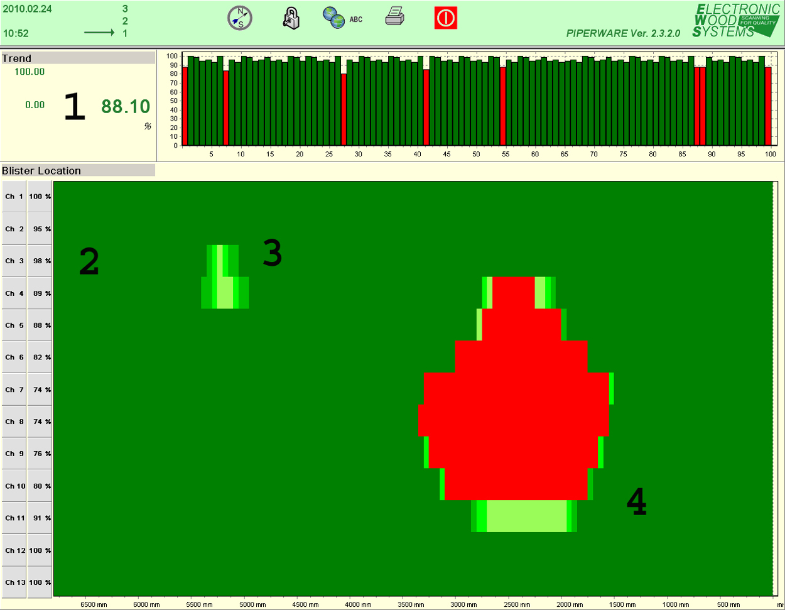
Task: Select the Ch 1 channel button
Action: (14, 197)
